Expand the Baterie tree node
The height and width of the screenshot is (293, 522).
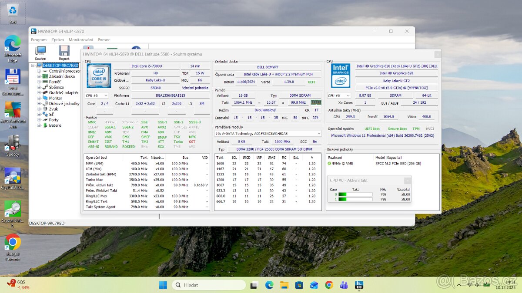coord(39,125)
